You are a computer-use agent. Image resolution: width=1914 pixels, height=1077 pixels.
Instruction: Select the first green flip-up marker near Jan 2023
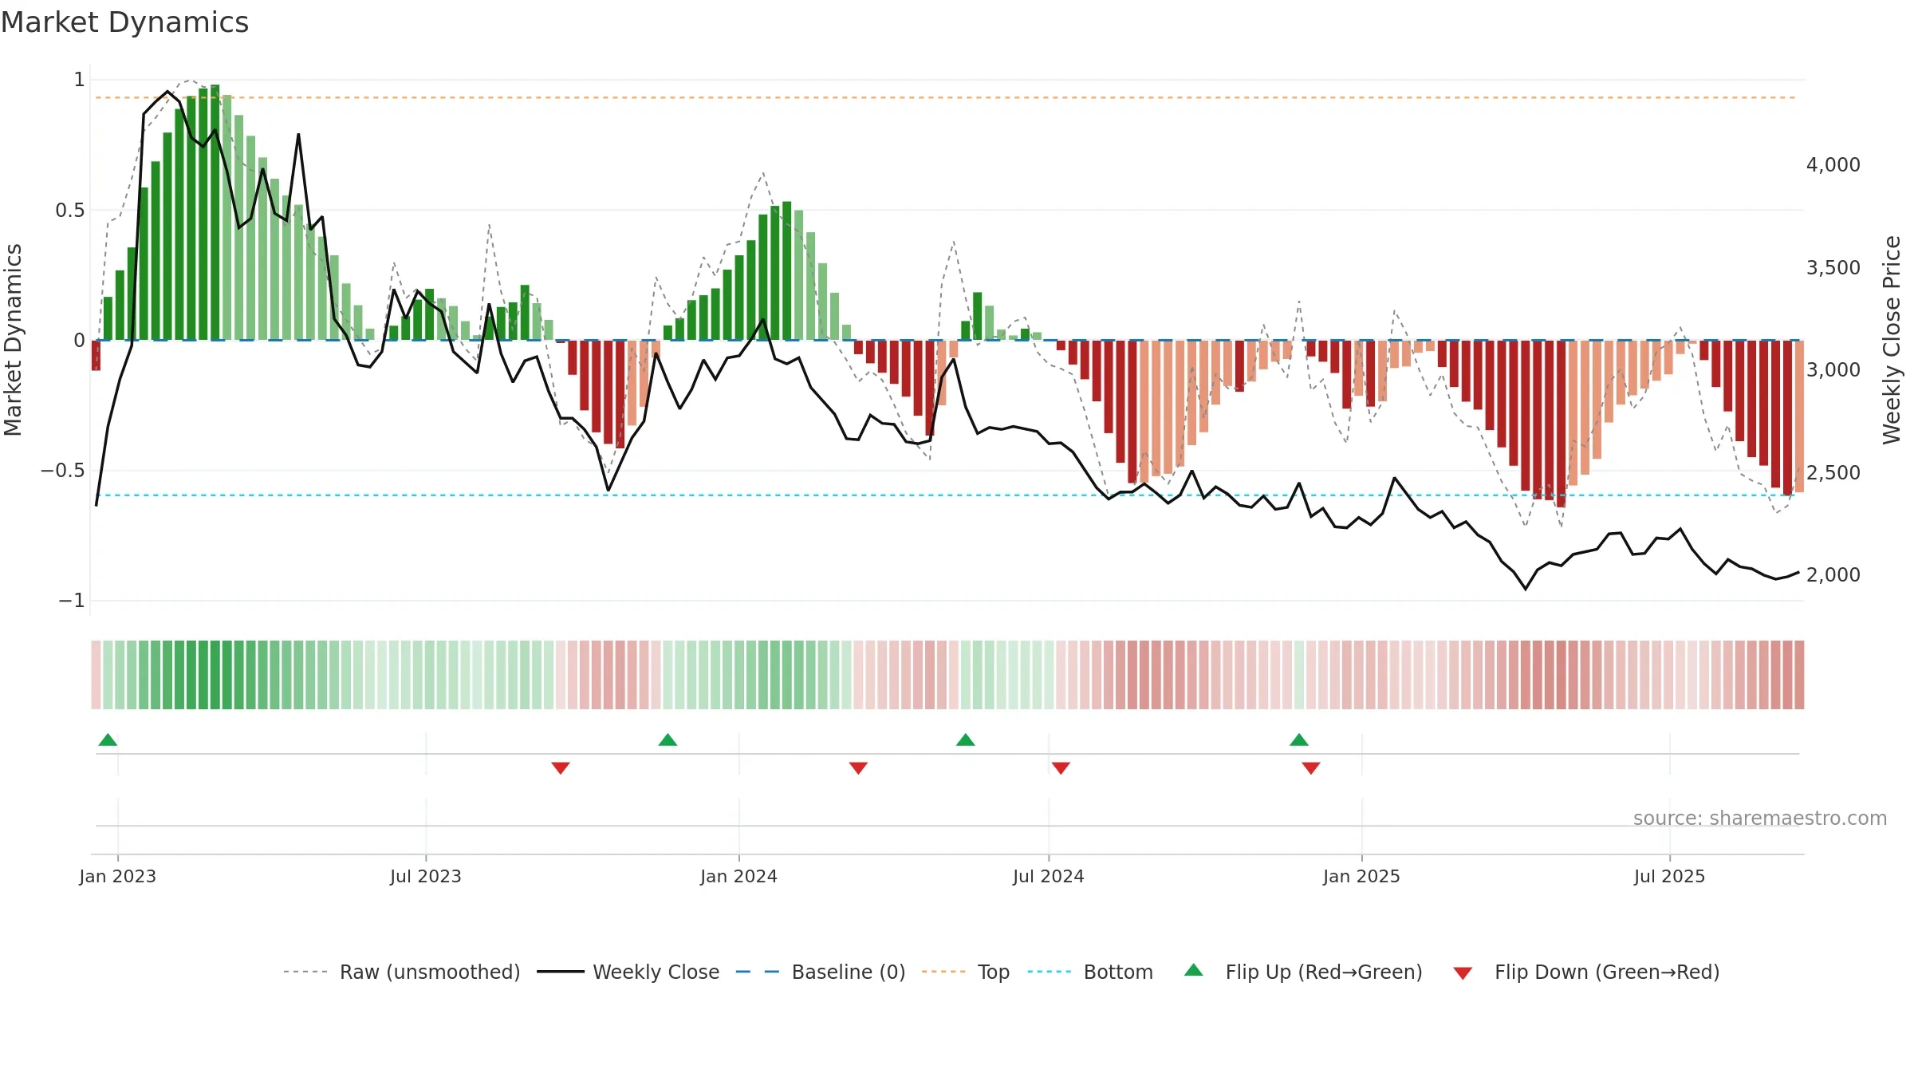108,740
